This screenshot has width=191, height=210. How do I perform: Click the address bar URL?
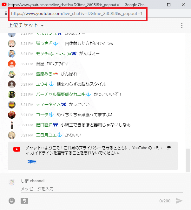click(x=77, y=14)
